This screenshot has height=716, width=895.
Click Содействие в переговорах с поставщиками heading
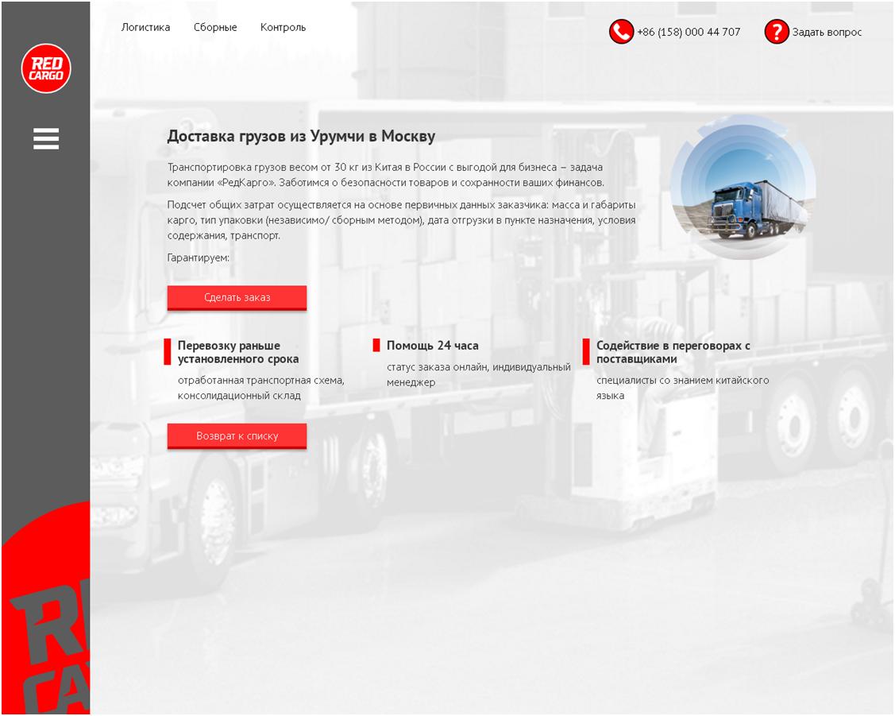coord(673,352)
